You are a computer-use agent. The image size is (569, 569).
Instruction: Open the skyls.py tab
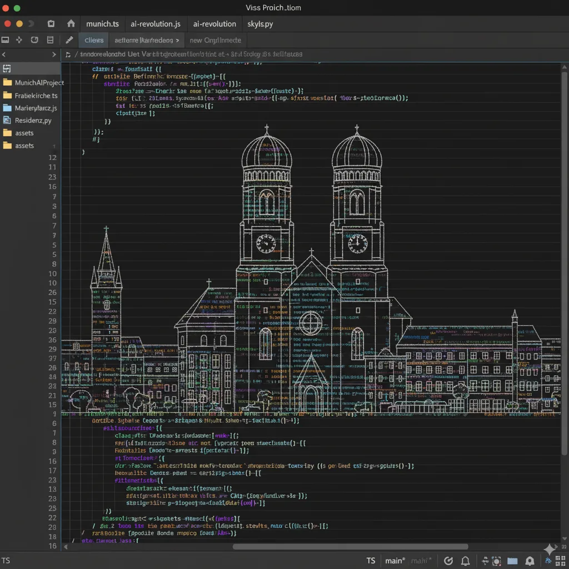click(260, 24)
